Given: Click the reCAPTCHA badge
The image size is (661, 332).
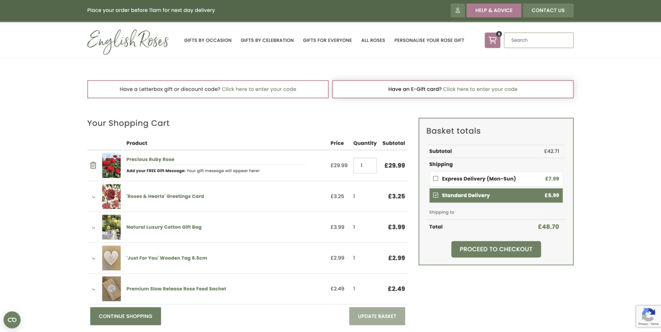Looking at the screenshot, I should point(648,316).
